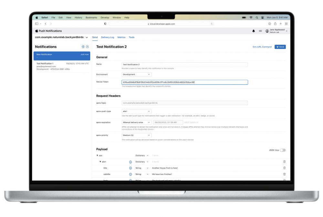The width and height of the screenshot is (323, 217).
Task: Click the apns-expiration date field
Action: [x=168, y=122]
